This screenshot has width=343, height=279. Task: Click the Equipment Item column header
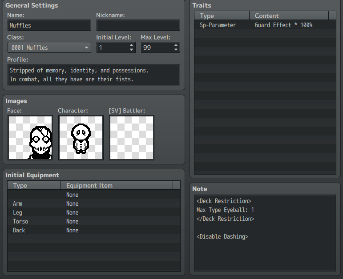click(116, 186)
